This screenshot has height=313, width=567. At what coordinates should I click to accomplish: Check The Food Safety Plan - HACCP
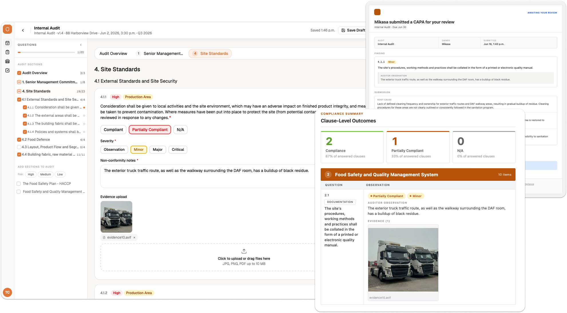click(x=19, y=184)
